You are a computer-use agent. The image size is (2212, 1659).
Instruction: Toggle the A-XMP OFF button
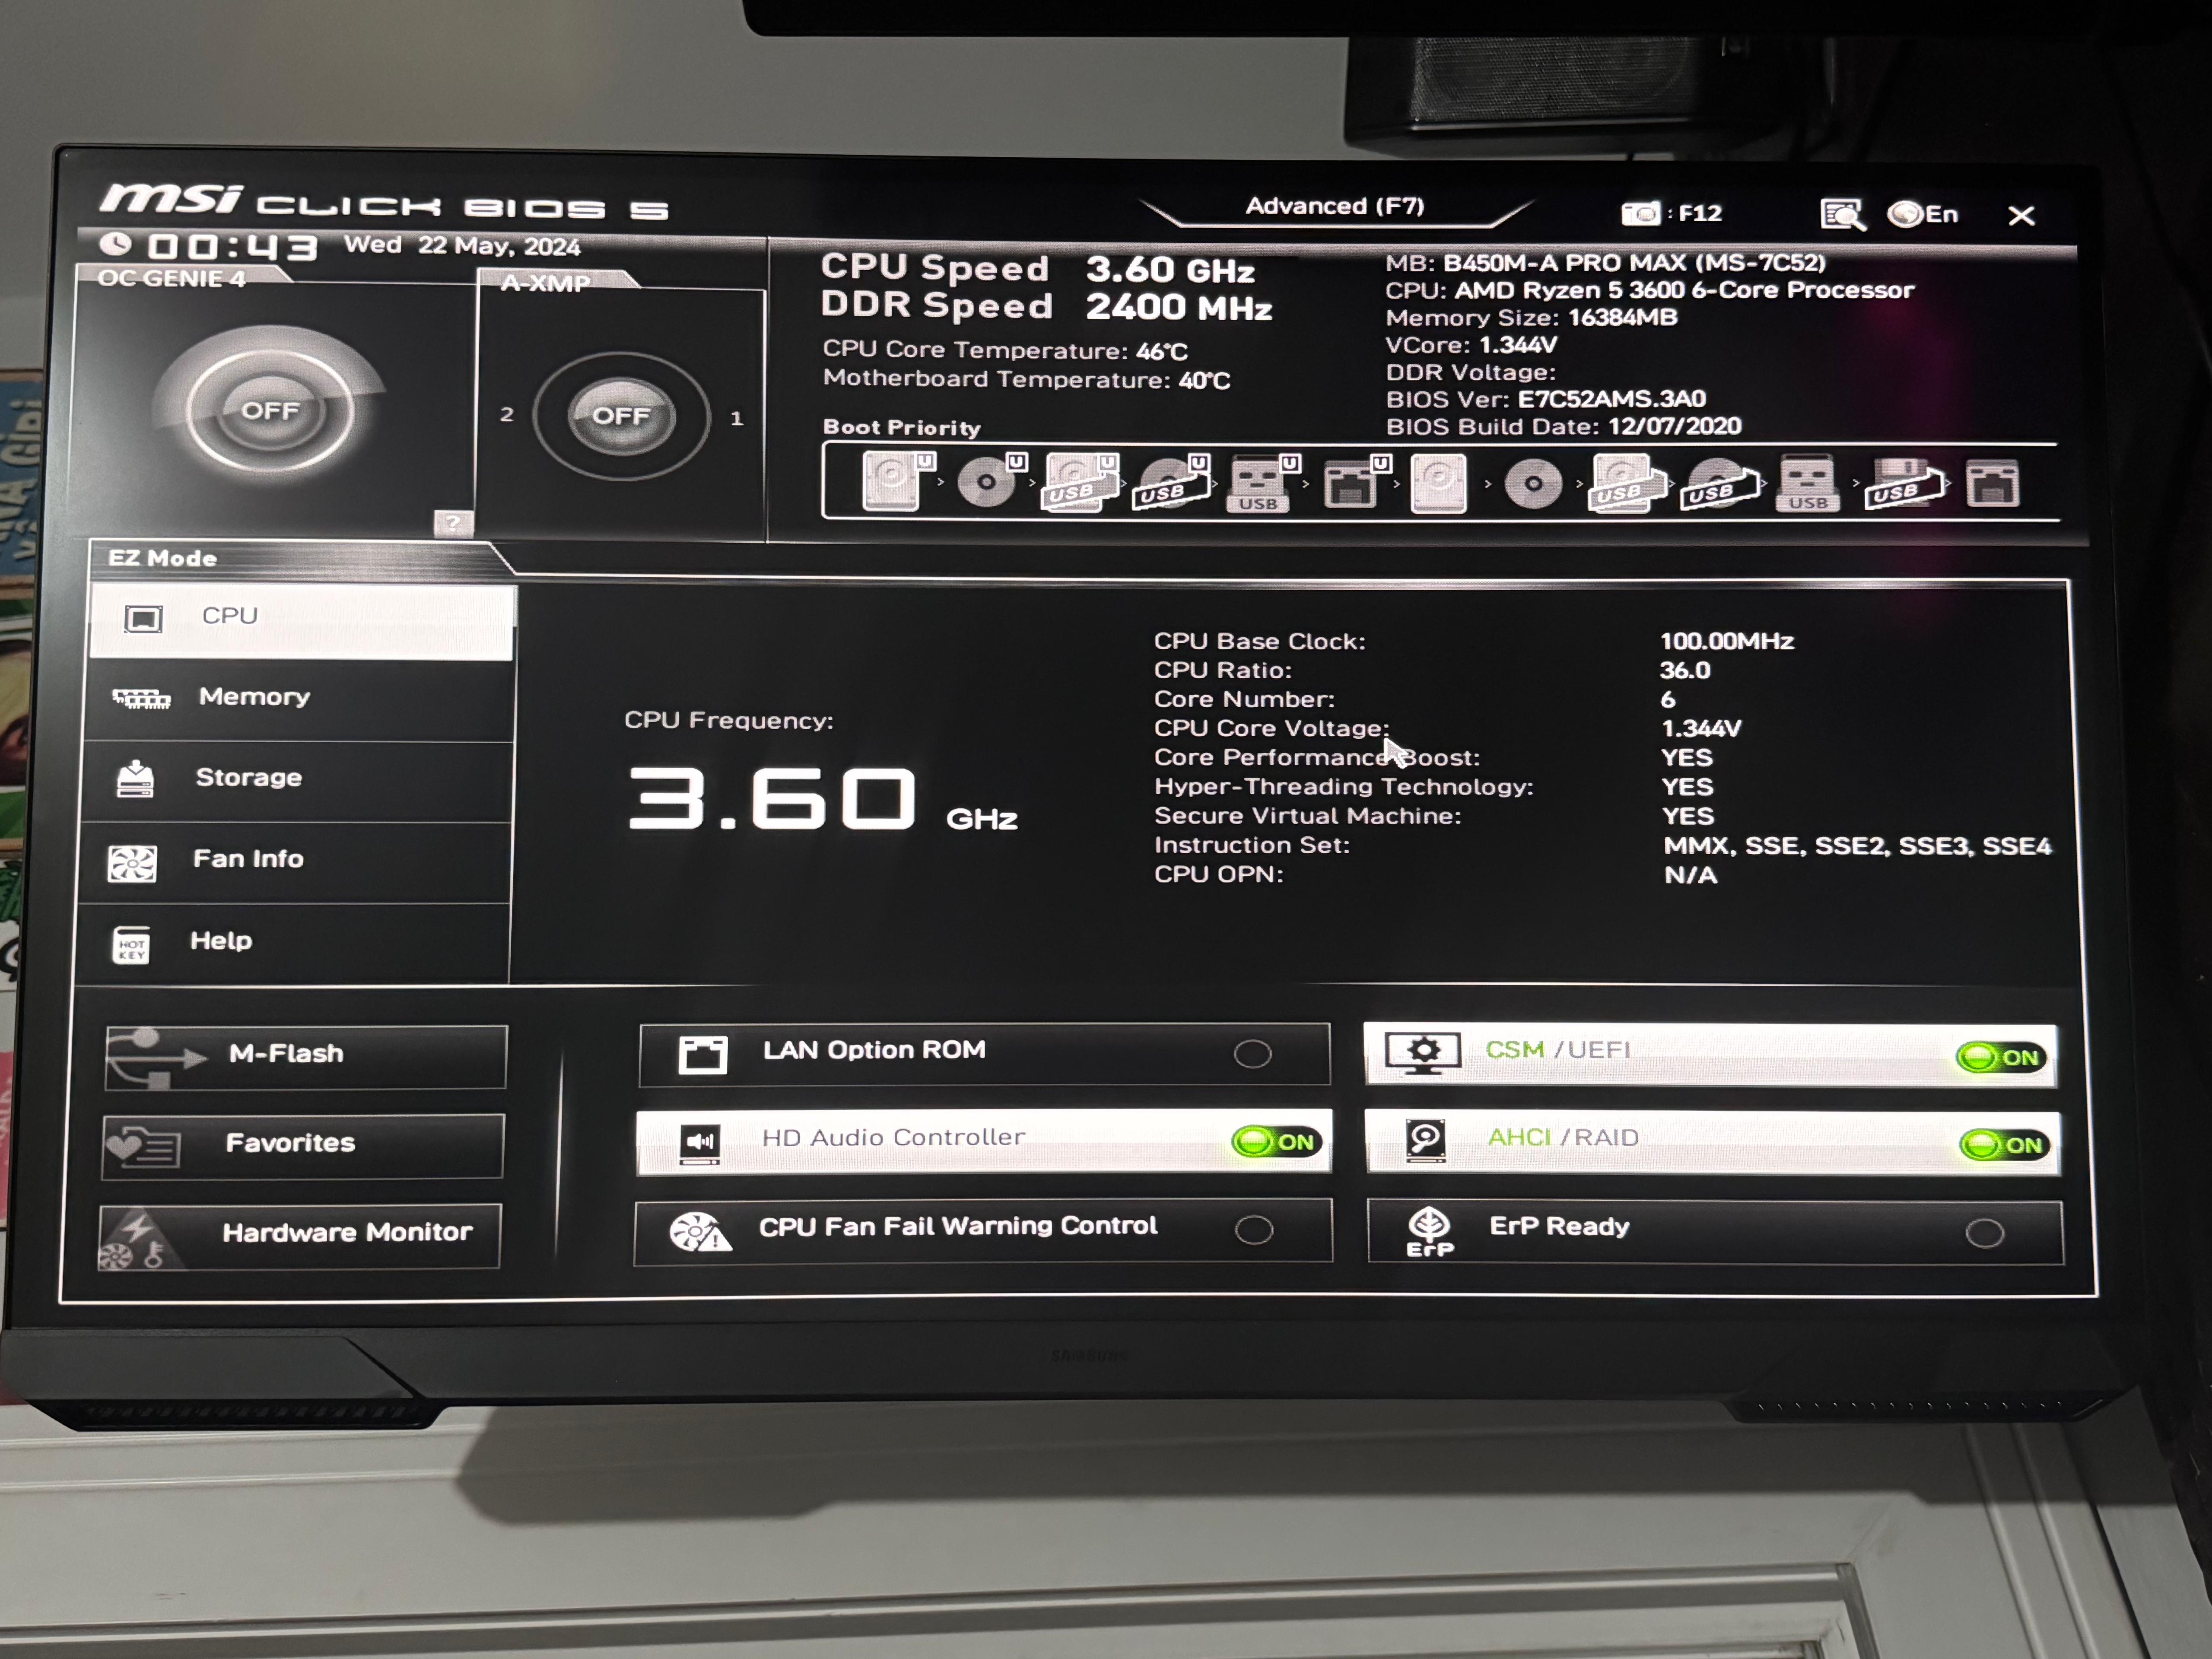click(x=621, y=416)
